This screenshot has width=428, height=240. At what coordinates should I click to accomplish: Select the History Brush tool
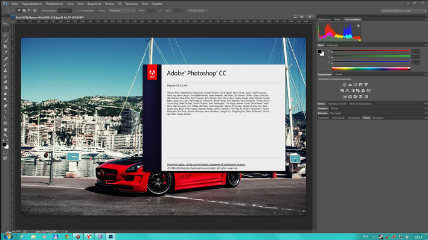pyautogui.click(x=5, y=77)
